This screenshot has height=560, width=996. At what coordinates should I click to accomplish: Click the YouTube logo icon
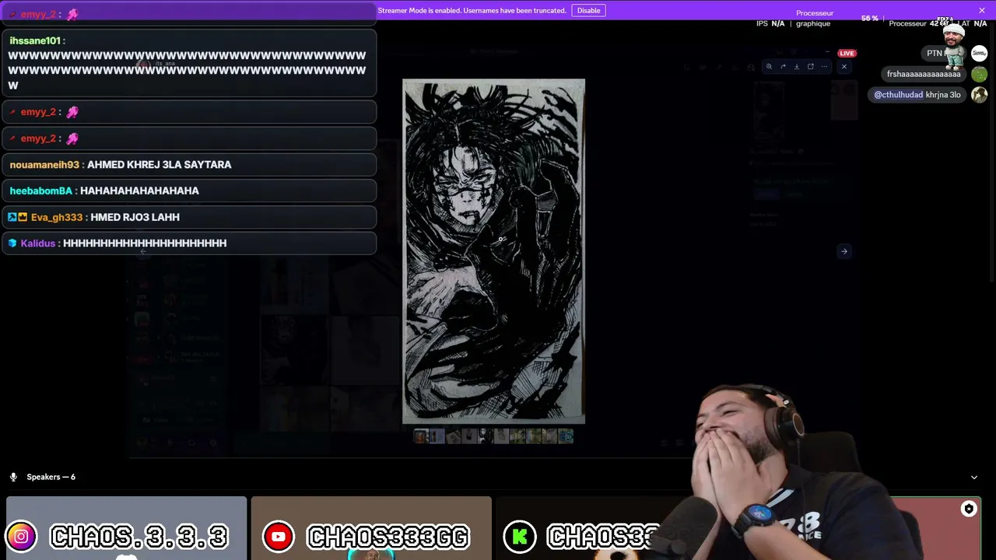pyautogui.click(x=278, y=537)
